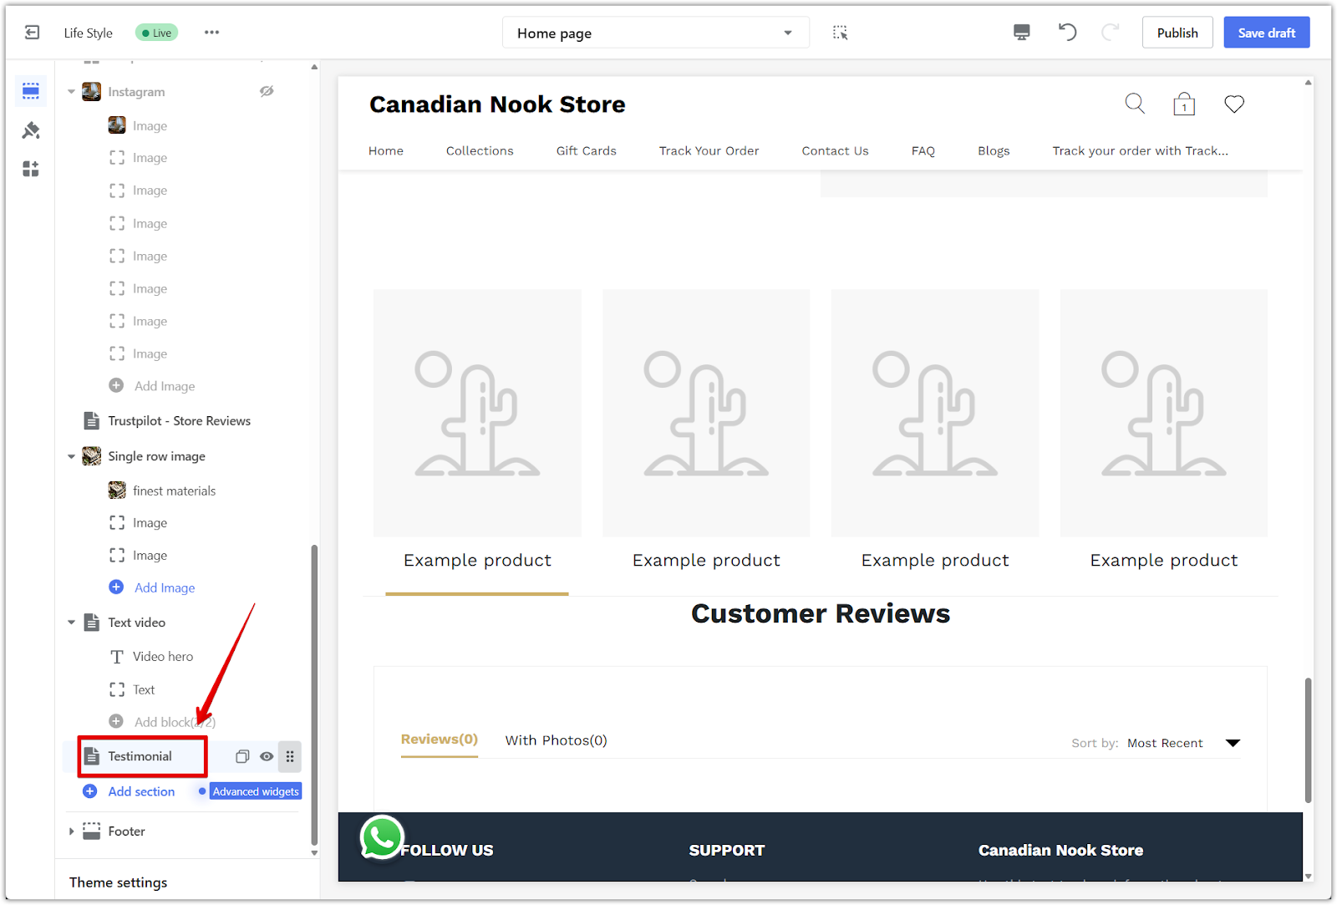Select the Video hero block

(163, 657)
